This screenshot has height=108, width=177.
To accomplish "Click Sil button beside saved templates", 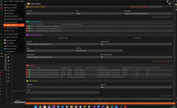I will tap(163, 7).
